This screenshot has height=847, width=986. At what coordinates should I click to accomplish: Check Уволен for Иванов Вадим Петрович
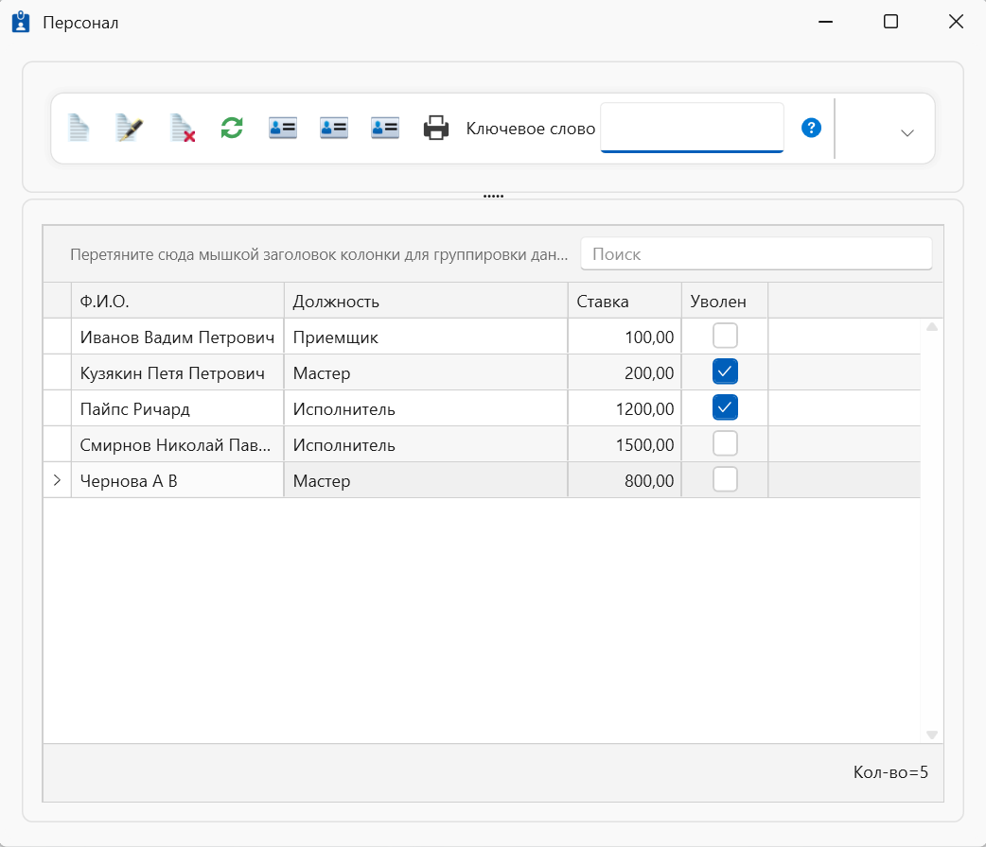tap(725, 337)
